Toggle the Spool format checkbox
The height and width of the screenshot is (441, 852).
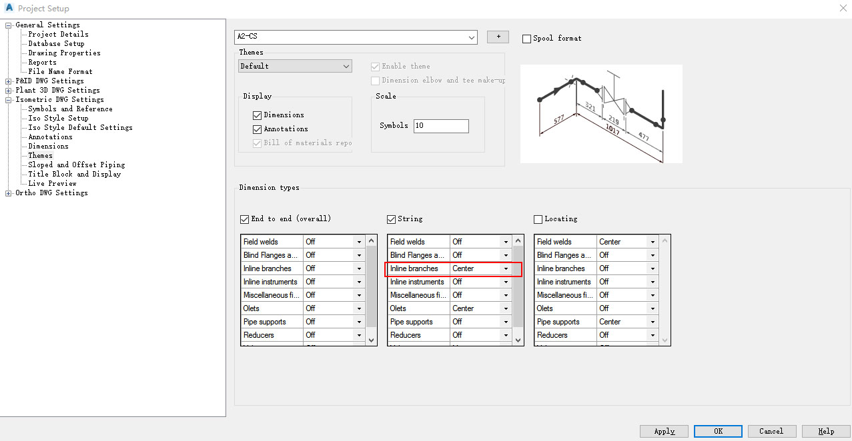point(527,39)
